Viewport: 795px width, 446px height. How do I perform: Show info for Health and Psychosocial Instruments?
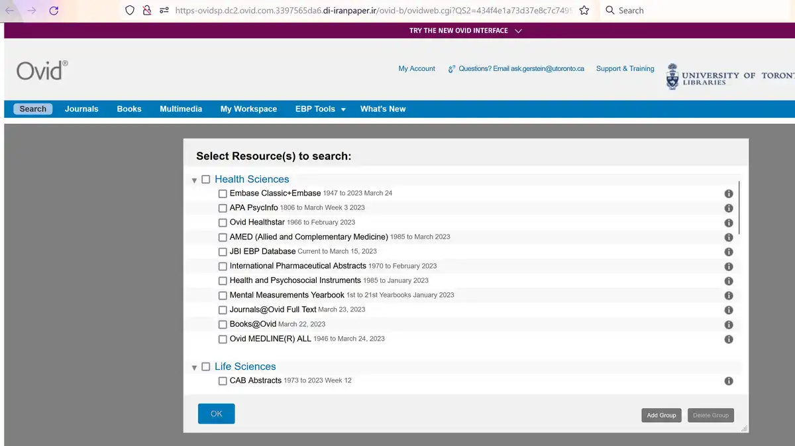728,281
